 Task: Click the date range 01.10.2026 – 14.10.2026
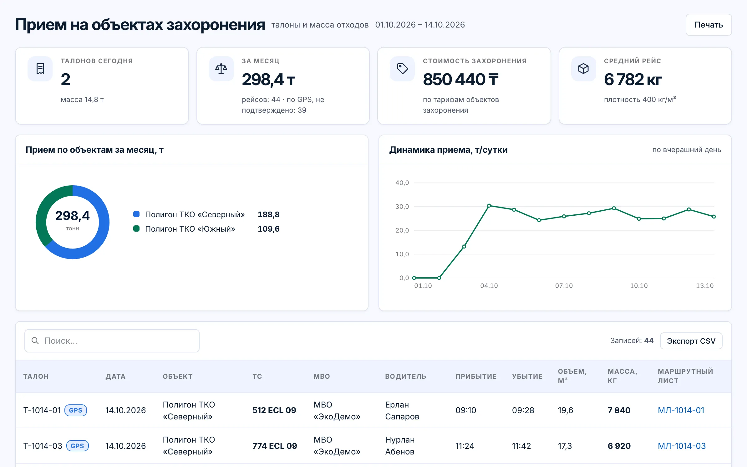420,25
